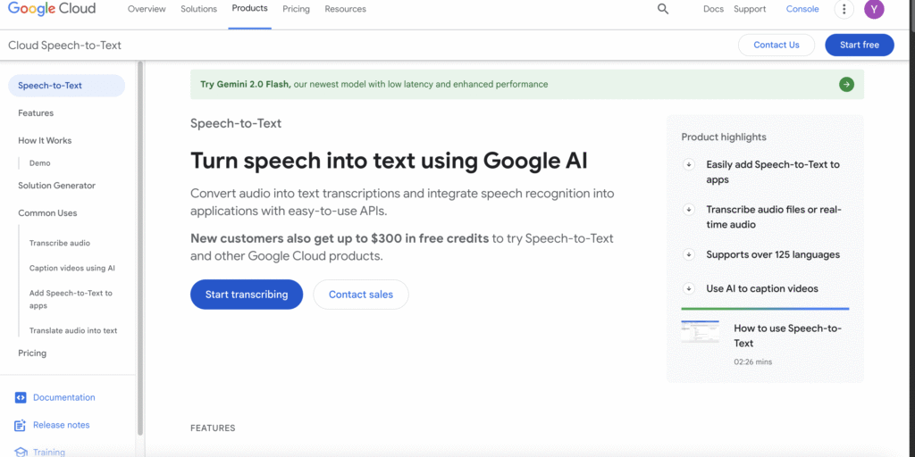Select Translate audio into text item
The image size is (915, 457).
coord(73,330)
